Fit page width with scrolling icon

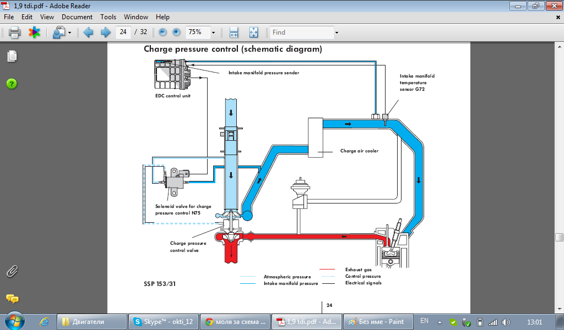[234, 32]
